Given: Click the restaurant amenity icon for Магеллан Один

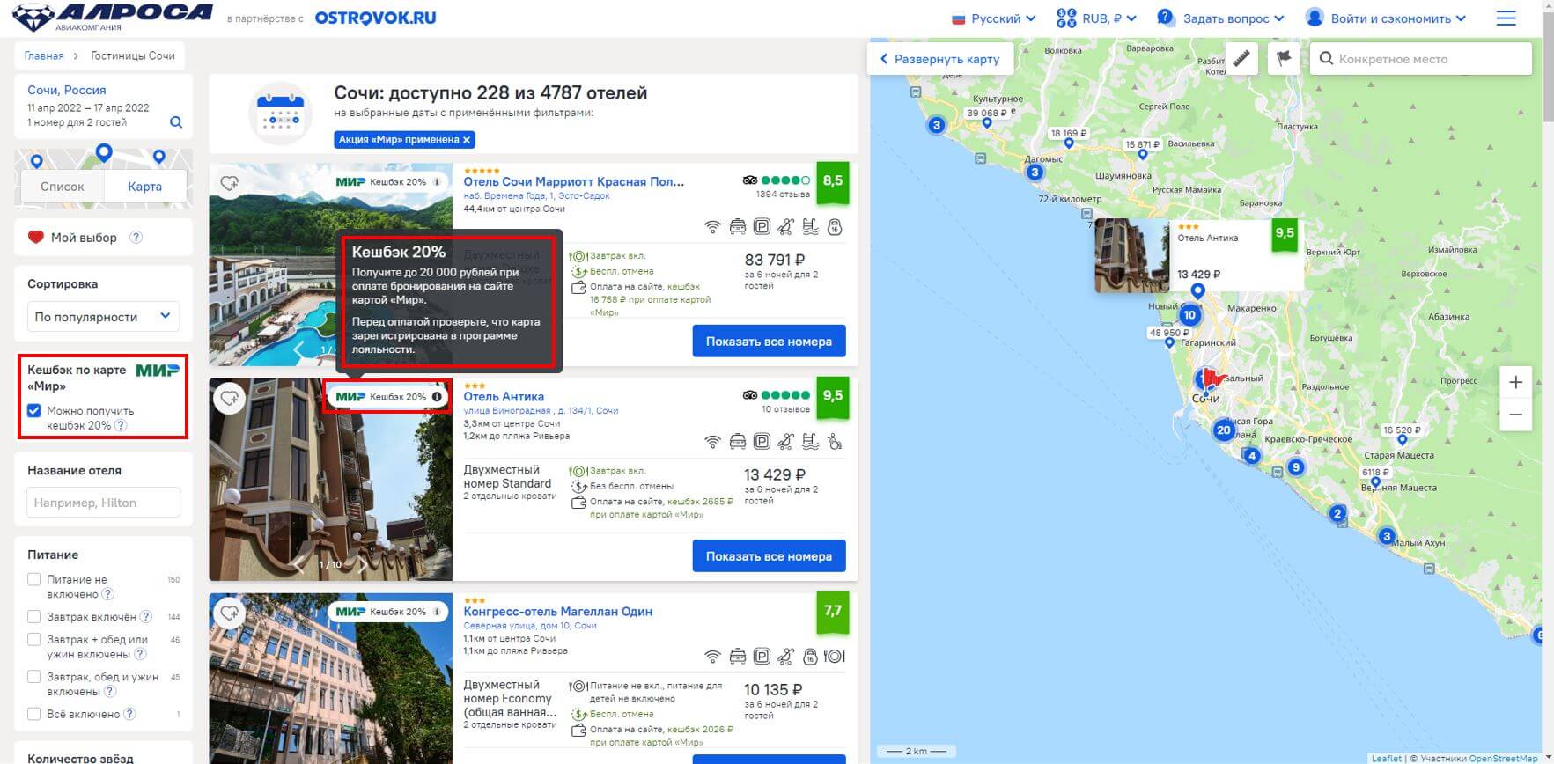Looking at the screenshot, I should click(x=834, y=657).
